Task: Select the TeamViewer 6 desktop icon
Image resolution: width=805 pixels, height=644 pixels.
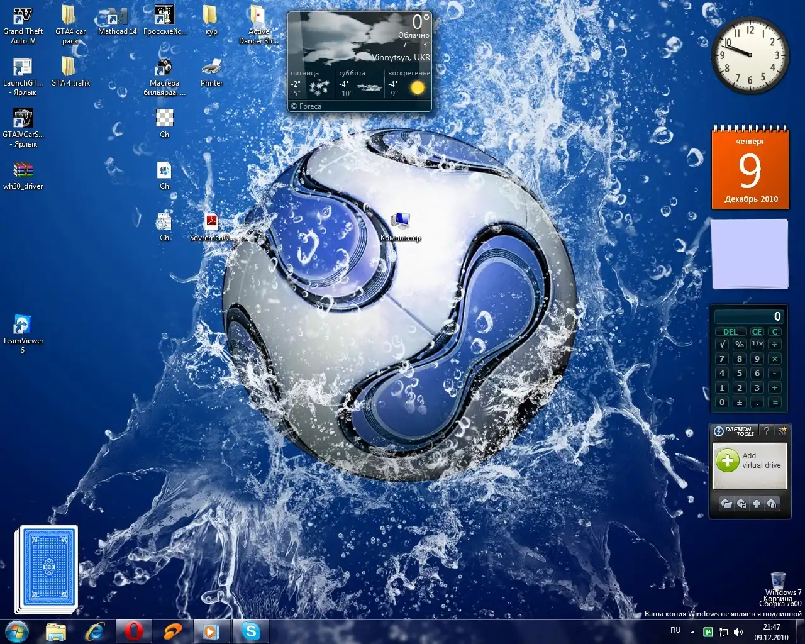Action: pos(23,325)
